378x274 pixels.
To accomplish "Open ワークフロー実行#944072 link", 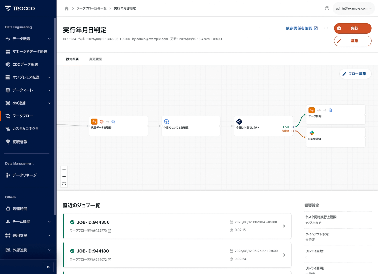I will (x=90, y=260).
